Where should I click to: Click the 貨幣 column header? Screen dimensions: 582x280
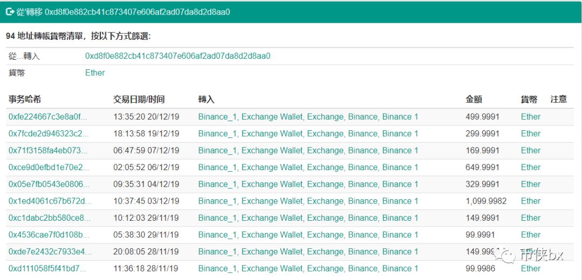tap(529, 100)
